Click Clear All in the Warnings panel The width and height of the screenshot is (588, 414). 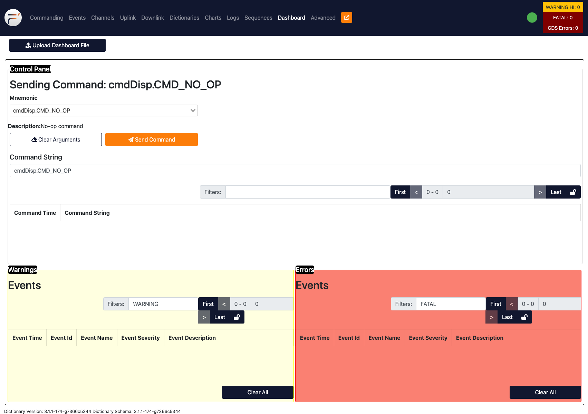pos(258,392)
